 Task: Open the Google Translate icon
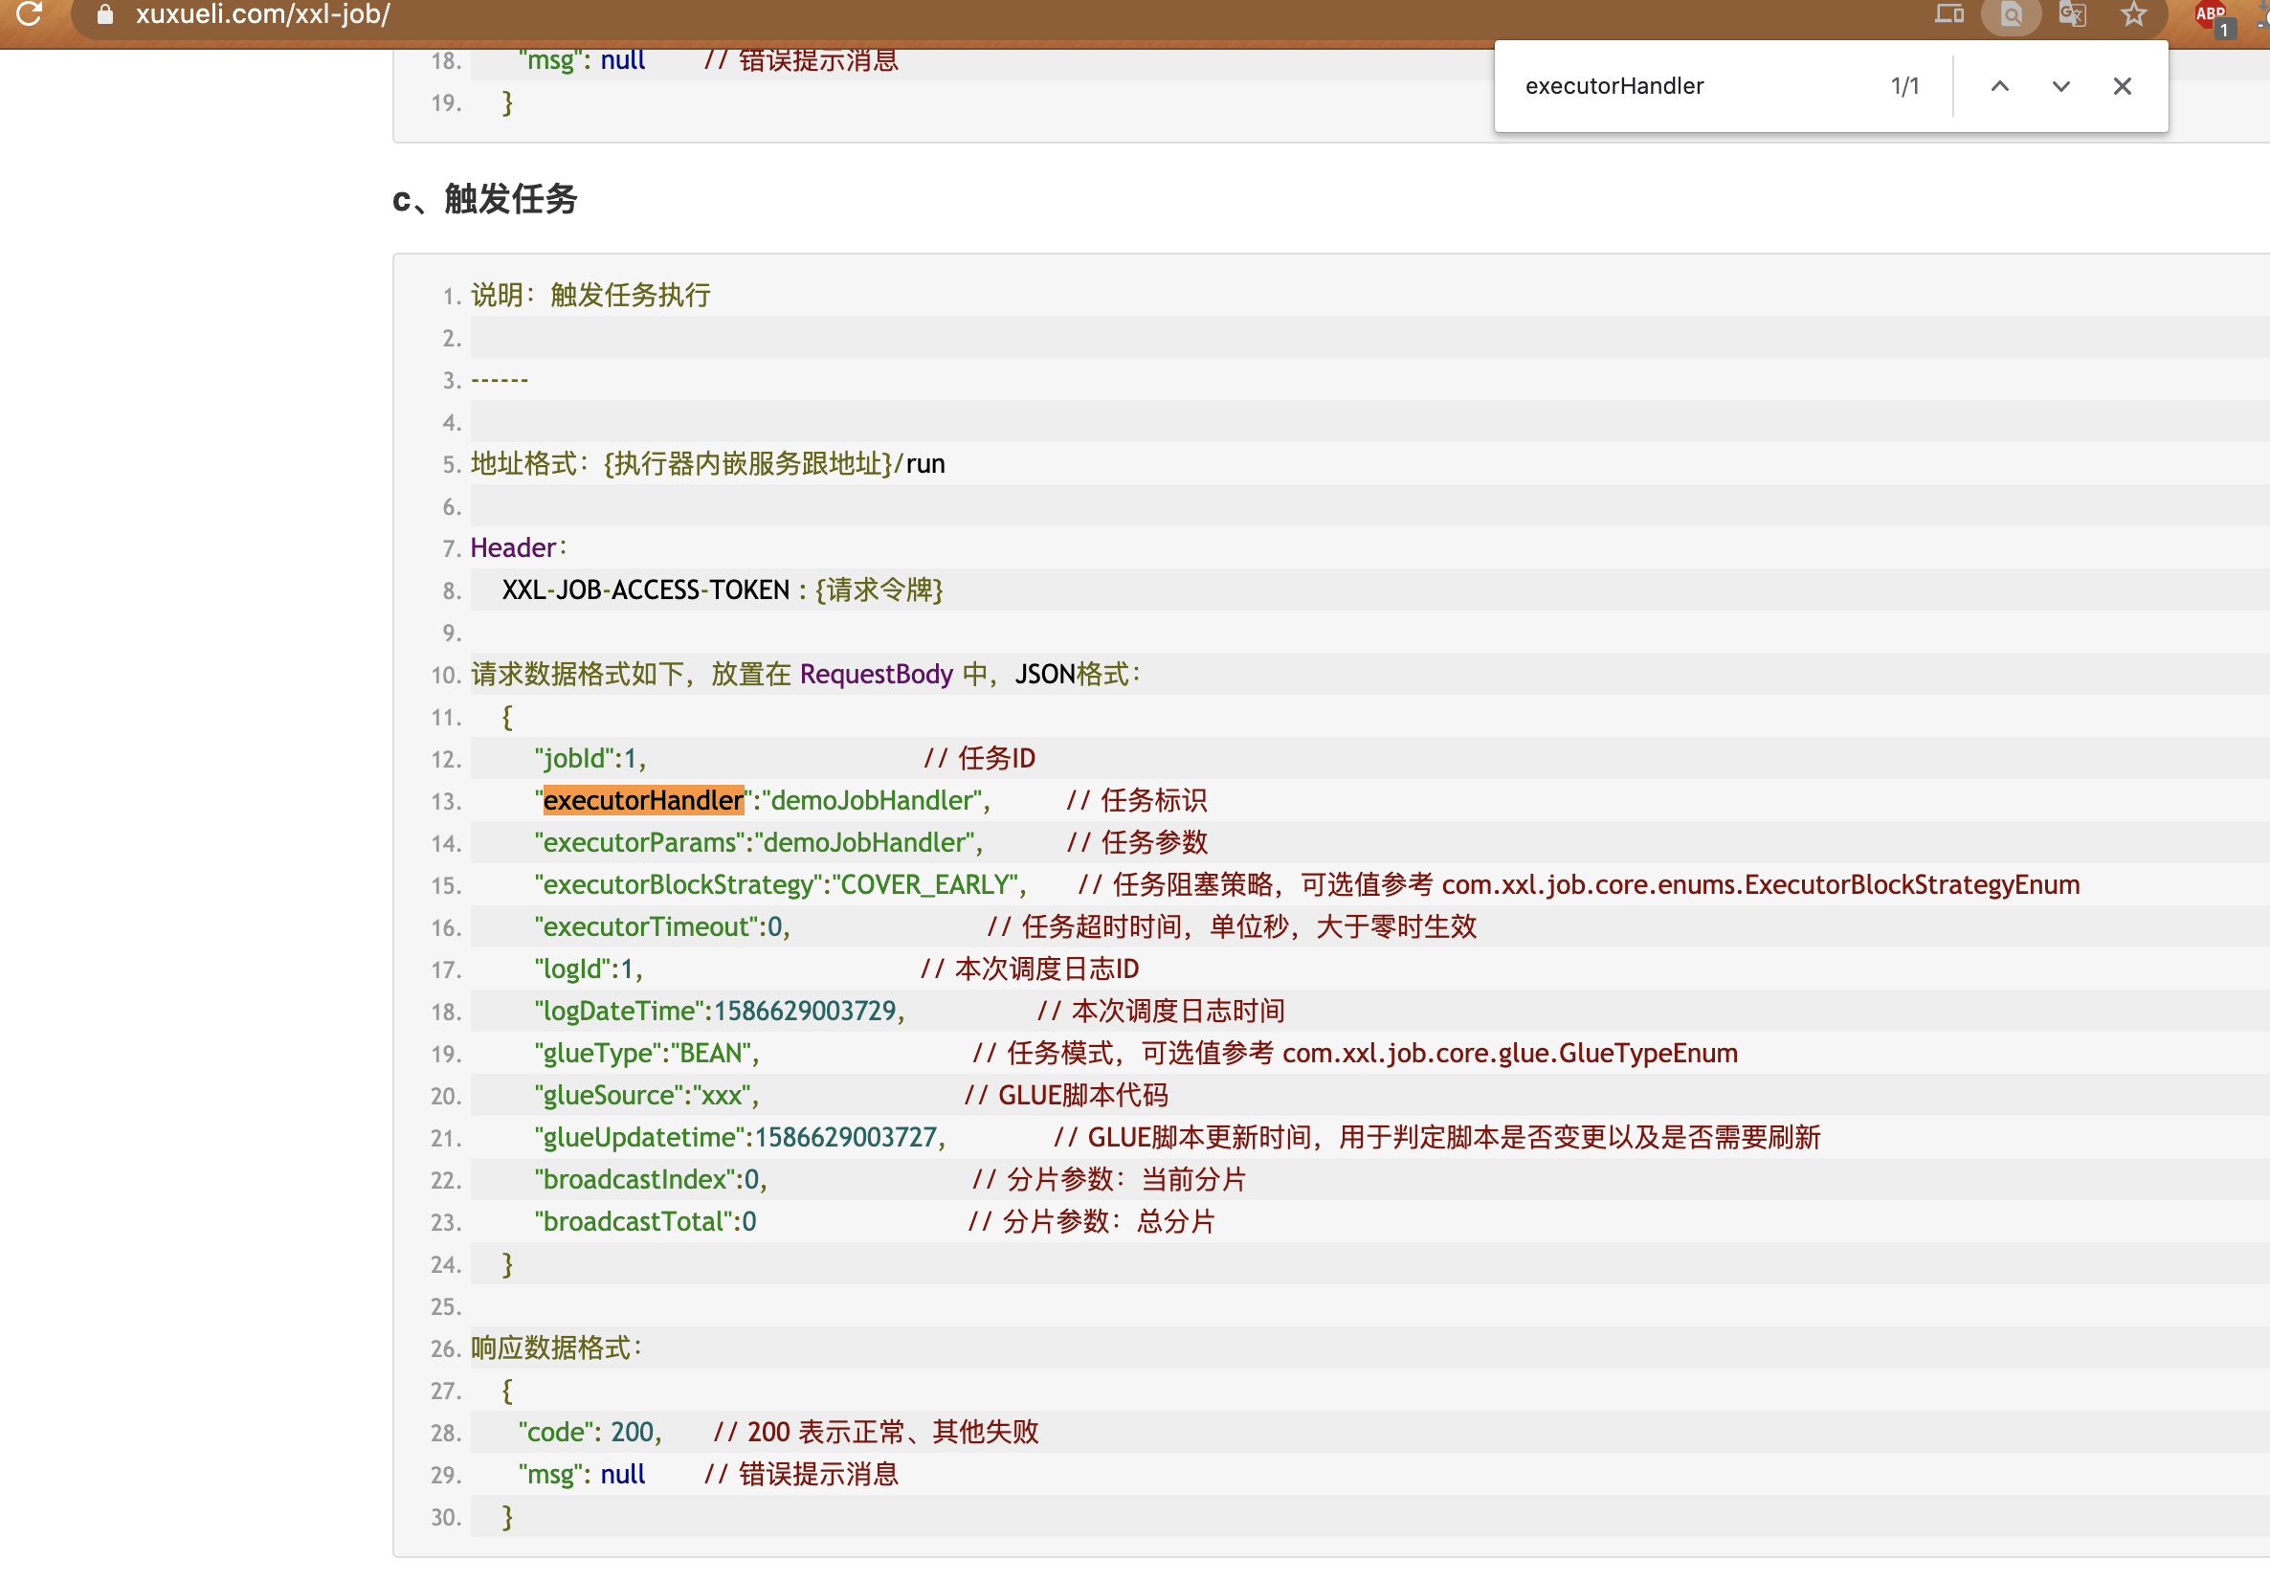2071,14
